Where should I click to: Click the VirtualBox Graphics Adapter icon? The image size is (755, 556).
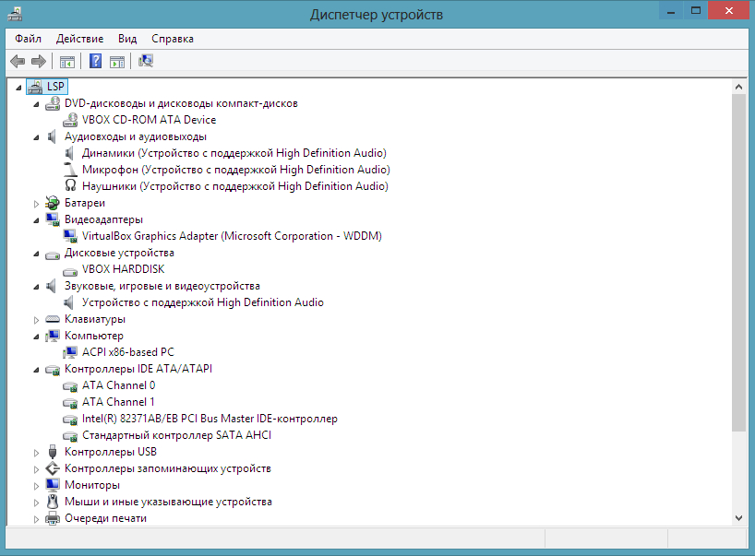click(70, 236)
